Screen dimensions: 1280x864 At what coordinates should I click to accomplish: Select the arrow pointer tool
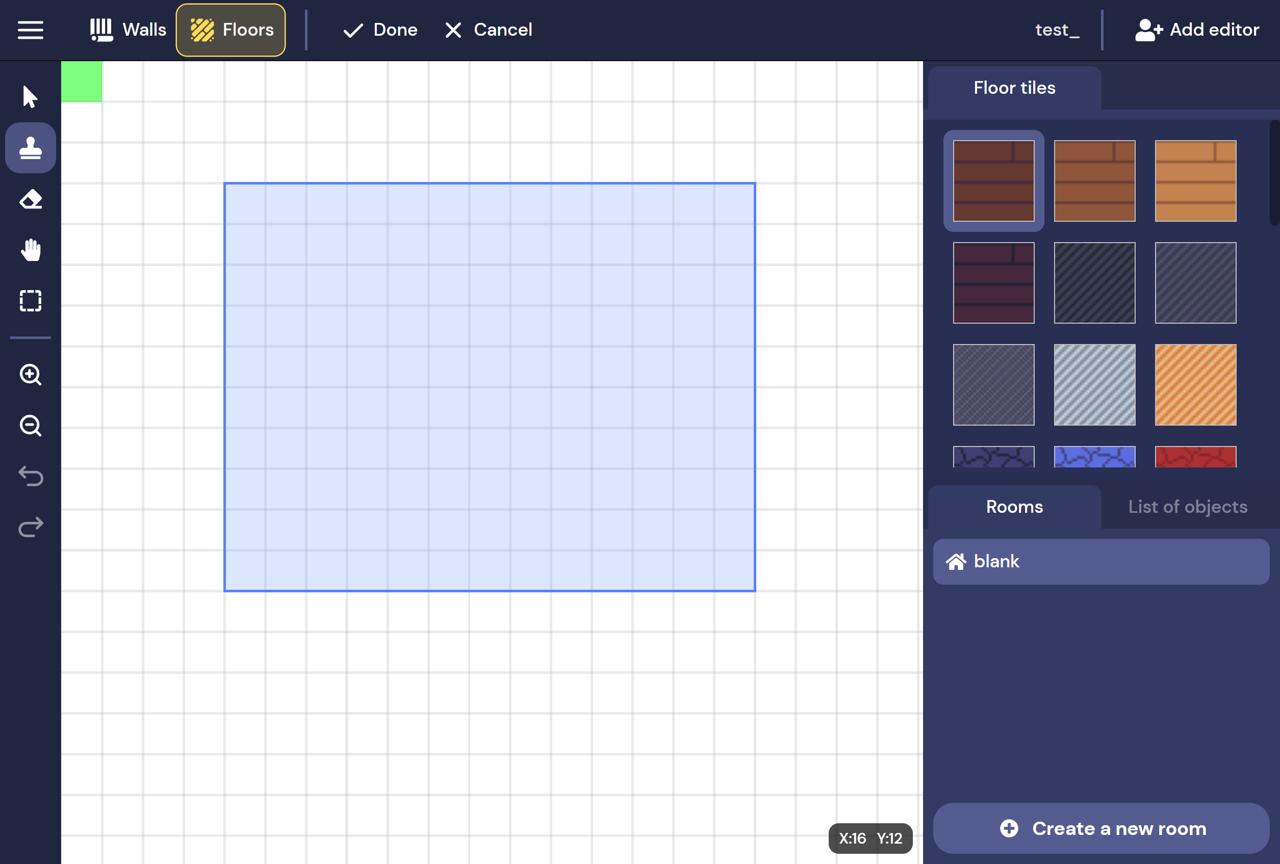(30, 97)
